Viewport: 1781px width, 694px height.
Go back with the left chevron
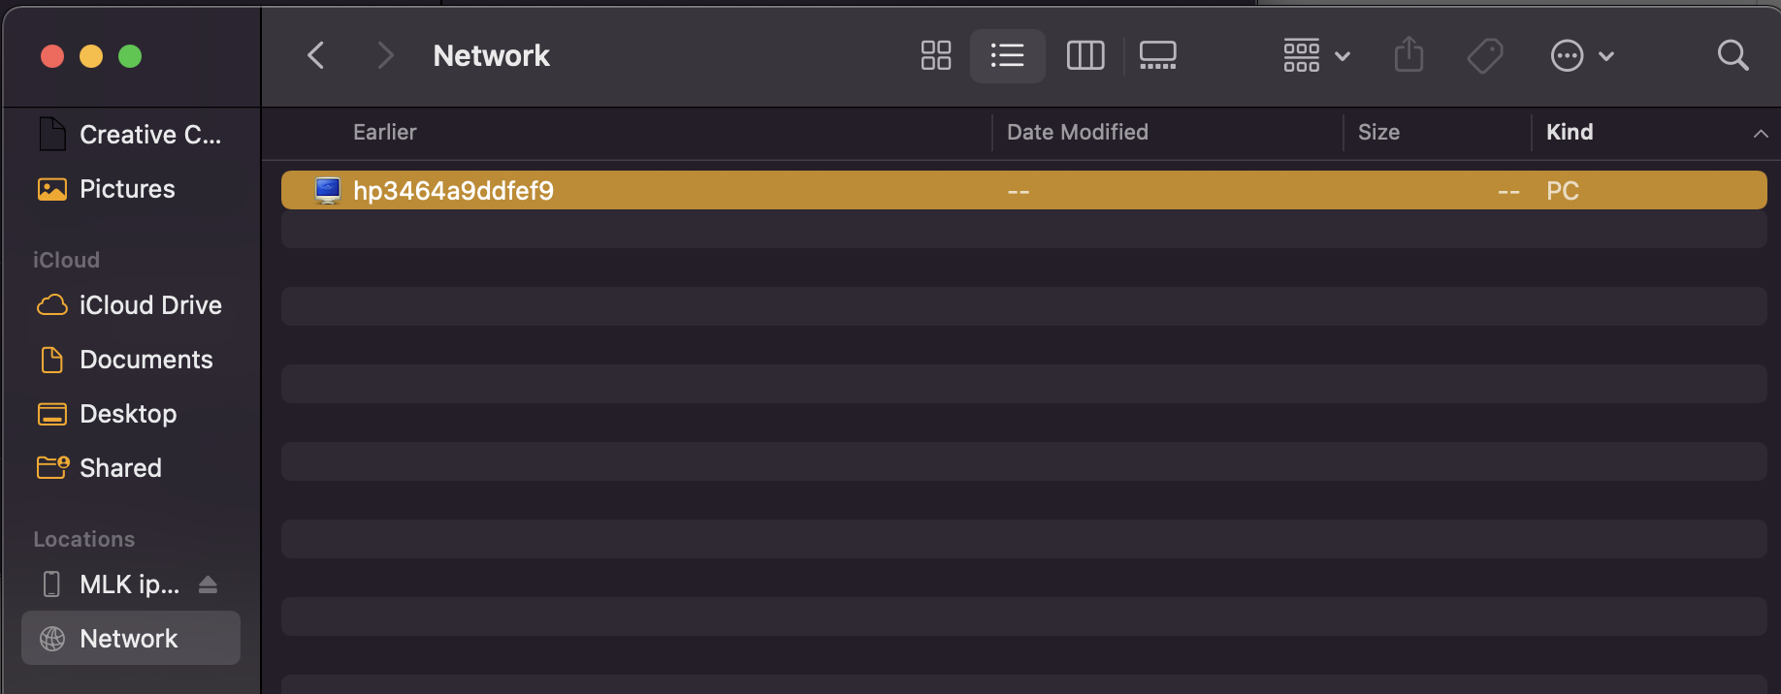click(x=315, y=55)
